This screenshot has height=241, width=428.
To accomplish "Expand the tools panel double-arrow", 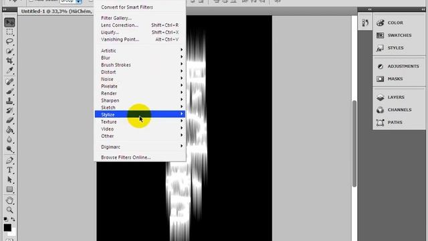I will pos(5,9).
